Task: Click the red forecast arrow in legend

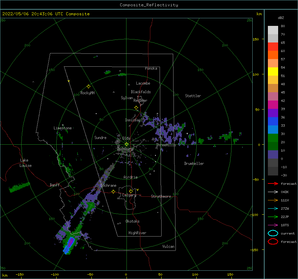Action: click(x=273, y=183)
